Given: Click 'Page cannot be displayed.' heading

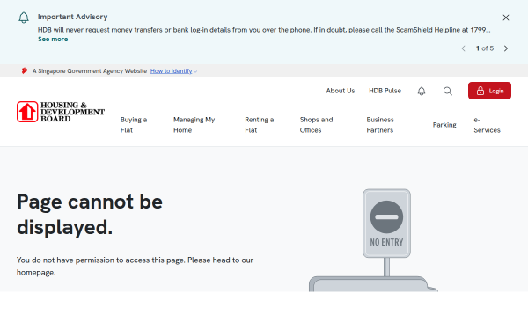Looking at the screenshot, I should [90, 215].
